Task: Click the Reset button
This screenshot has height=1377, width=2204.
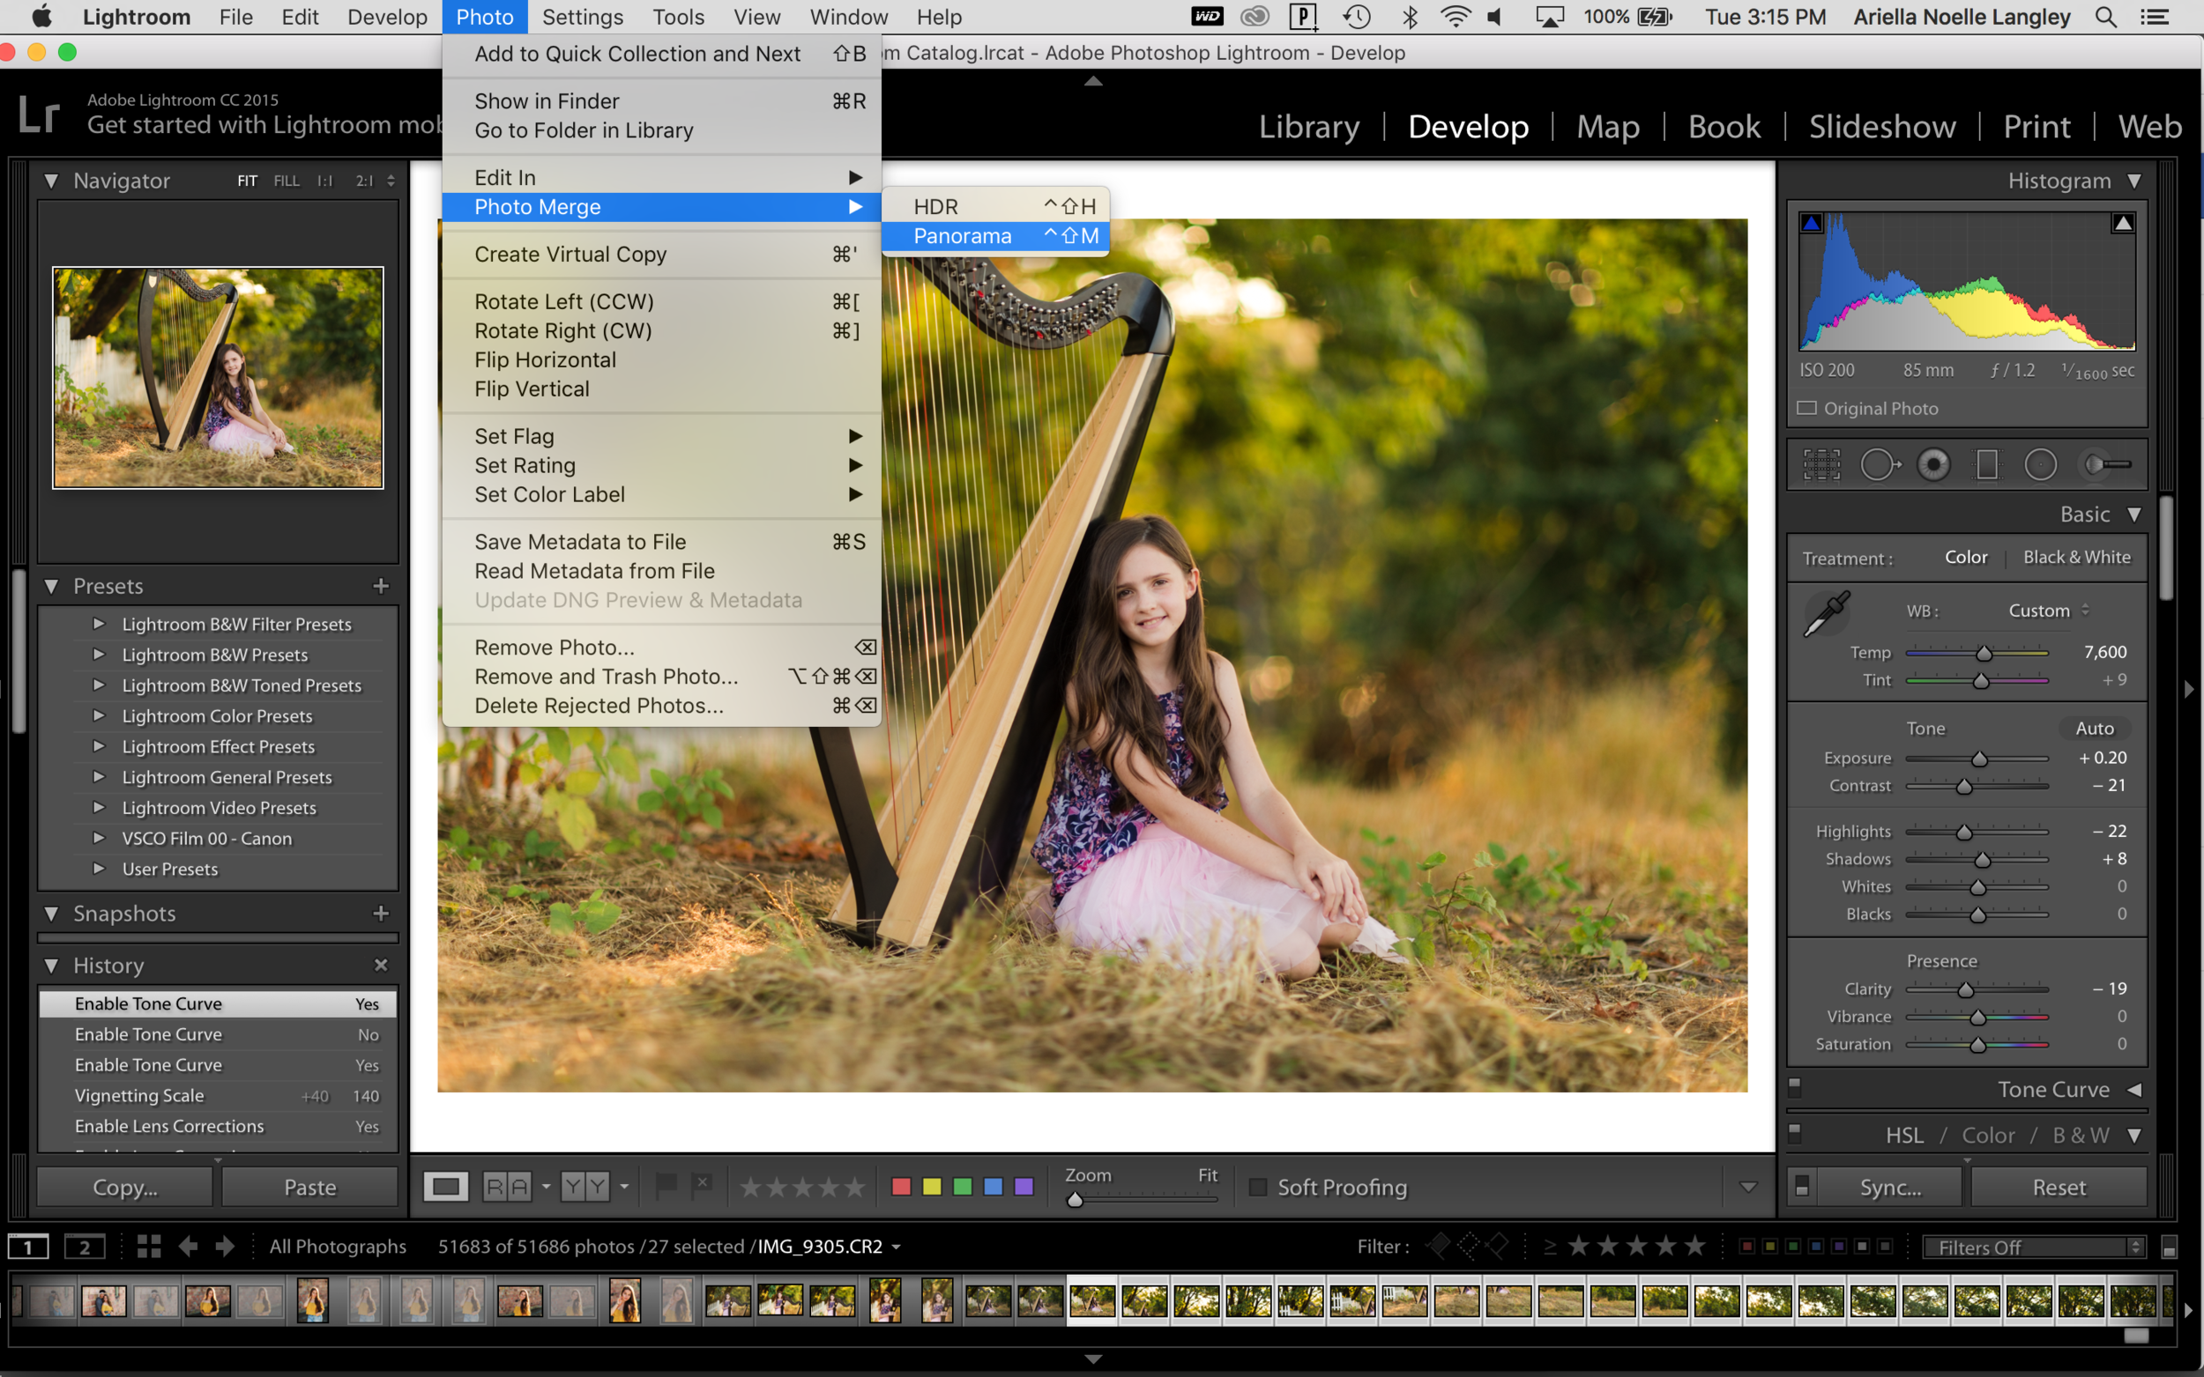Action: pos(2059,1187)
